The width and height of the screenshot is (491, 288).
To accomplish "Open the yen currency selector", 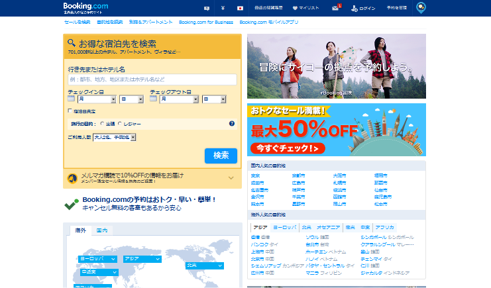I will click(223, 8).
